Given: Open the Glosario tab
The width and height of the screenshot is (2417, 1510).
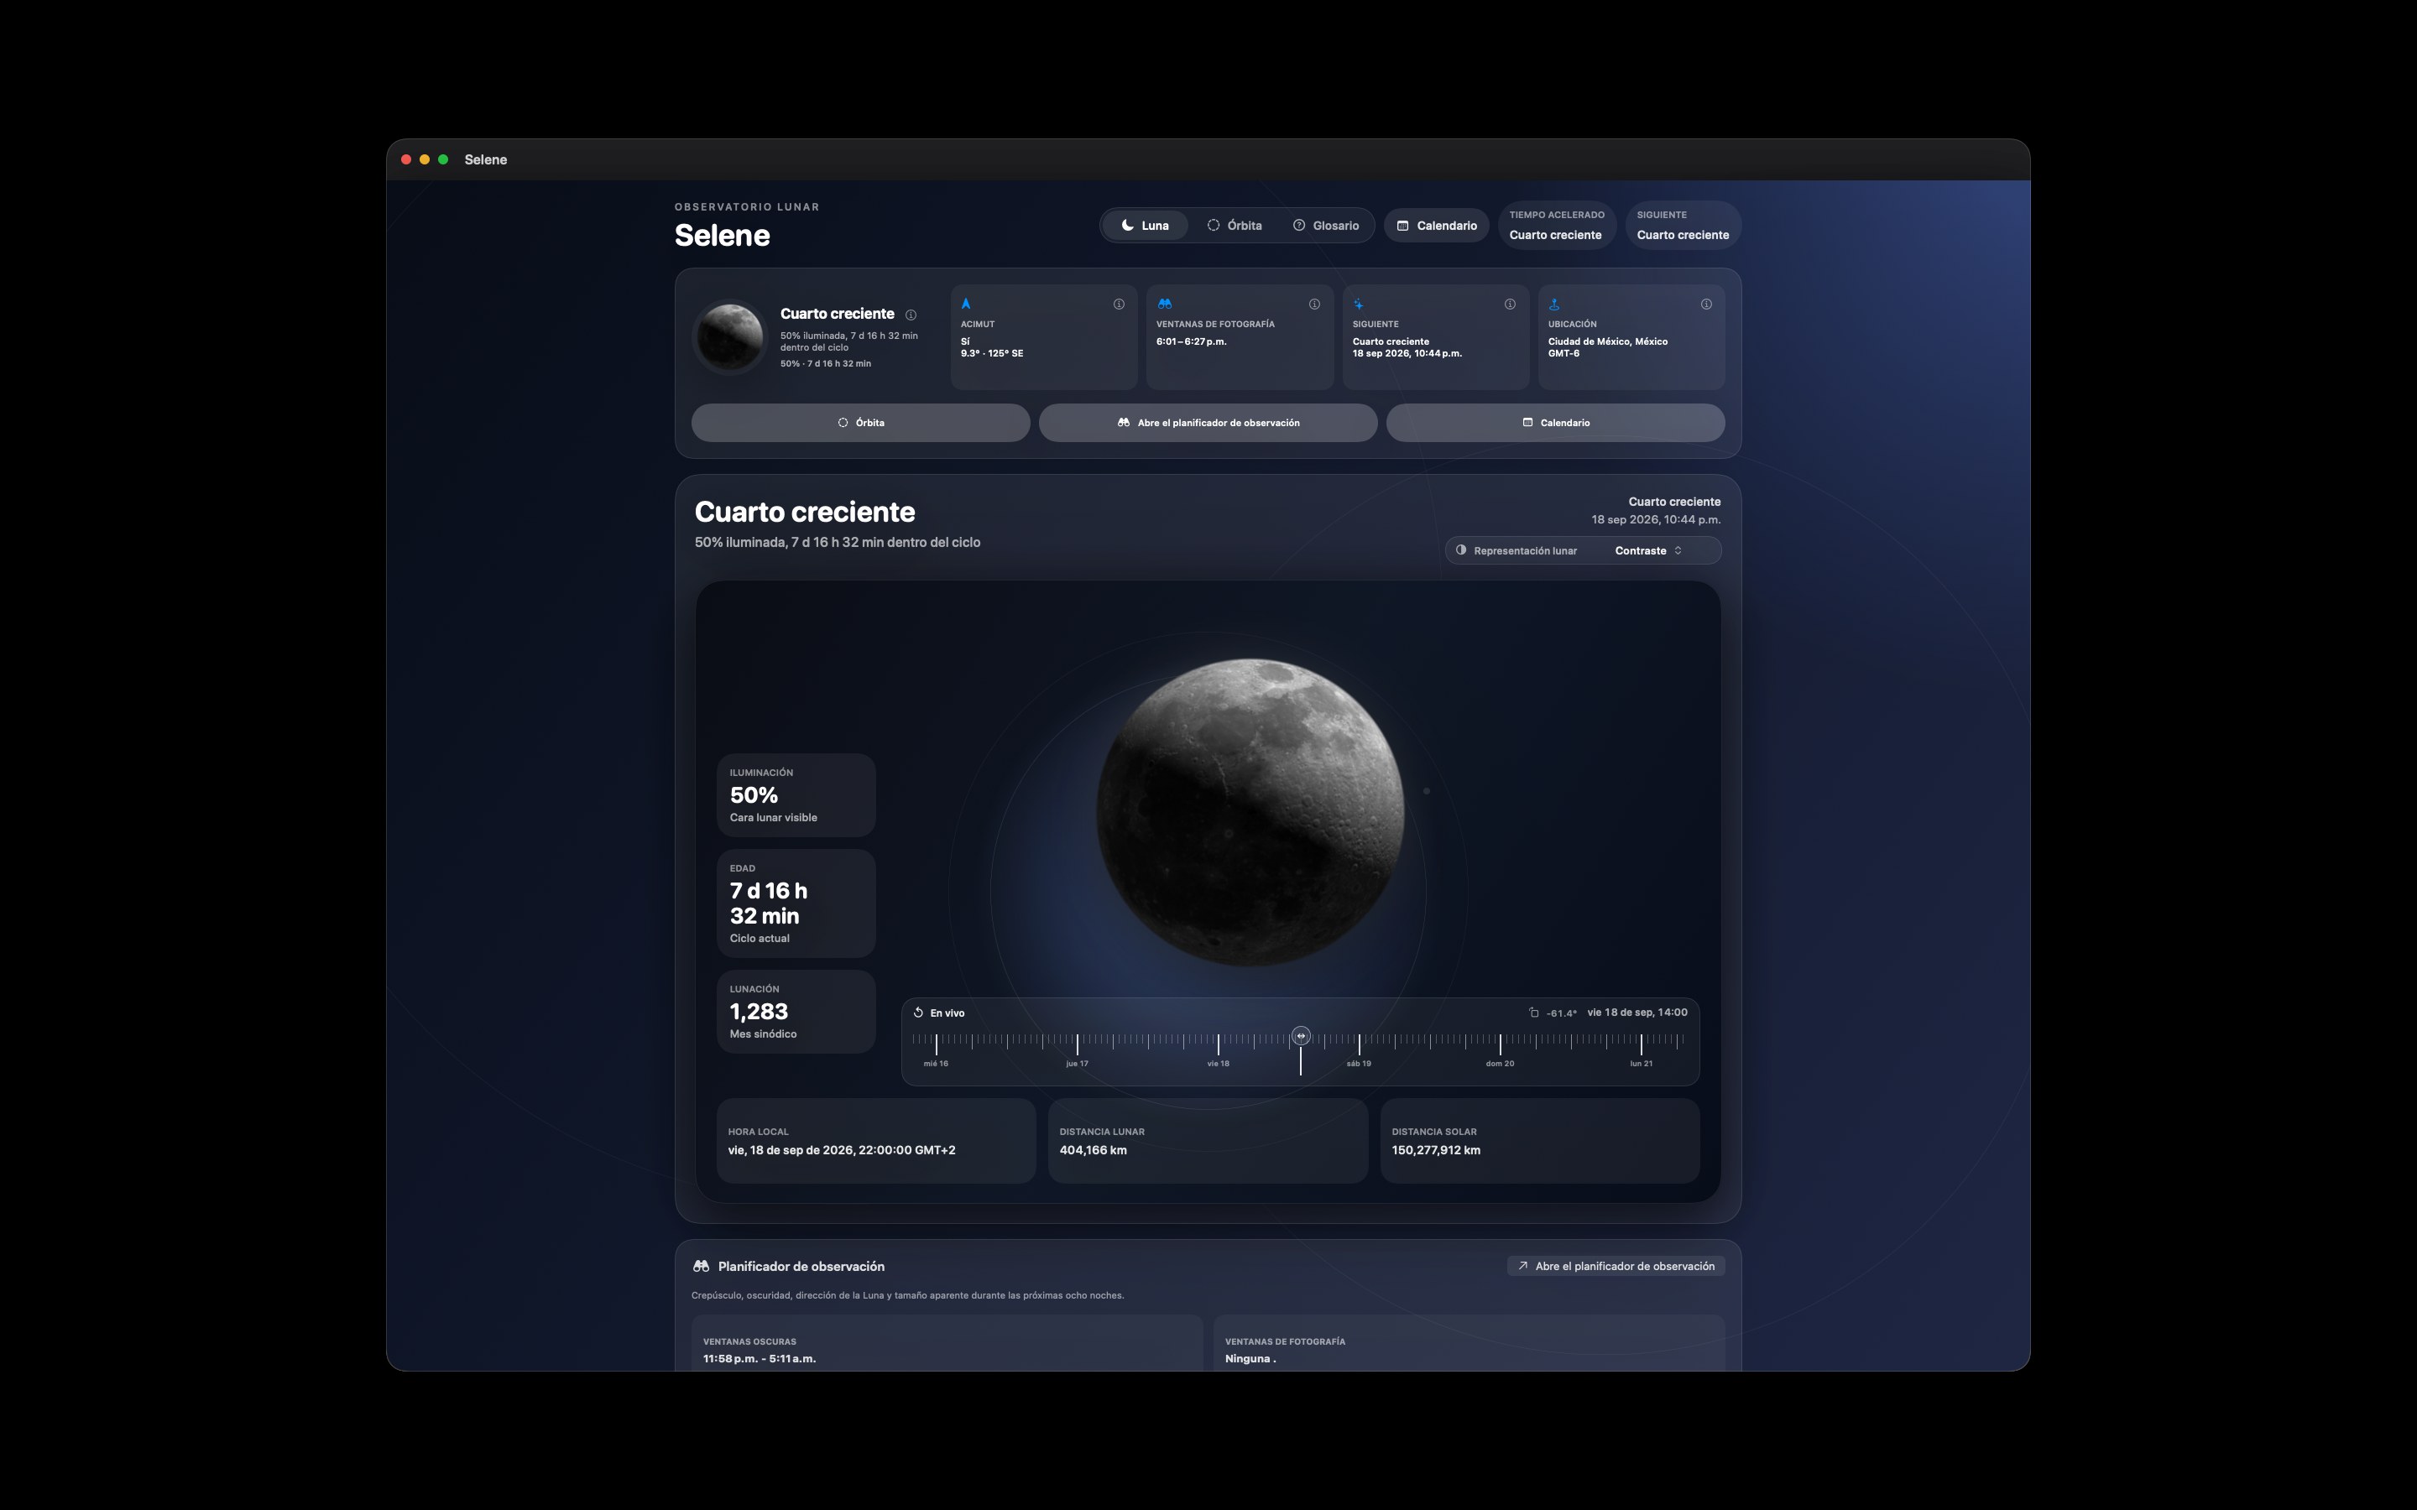Looking at the screenshot, I should (1325, 226).
